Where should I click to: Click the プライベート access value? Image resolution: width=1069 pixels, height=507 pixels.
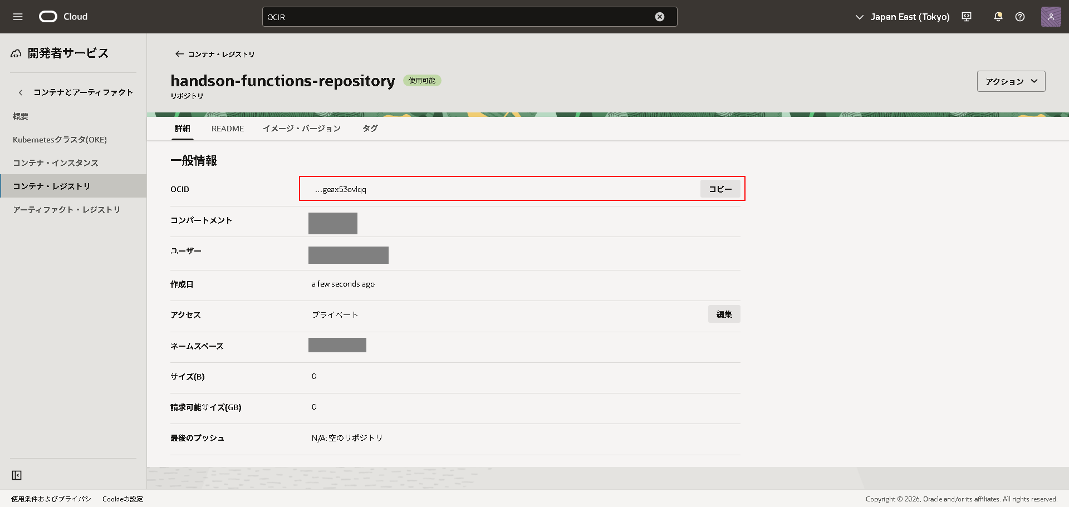(x=335, y=315)
